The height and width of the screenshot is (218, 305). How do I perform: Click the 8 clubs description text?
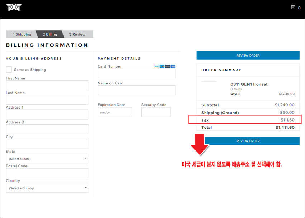coord(236,89)
